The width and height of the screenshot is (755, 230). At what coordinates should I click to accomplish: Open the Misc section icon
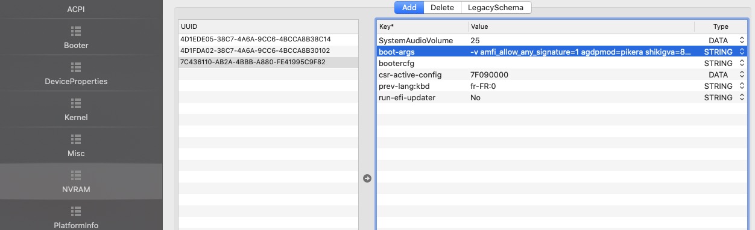[x=75, y=139]
